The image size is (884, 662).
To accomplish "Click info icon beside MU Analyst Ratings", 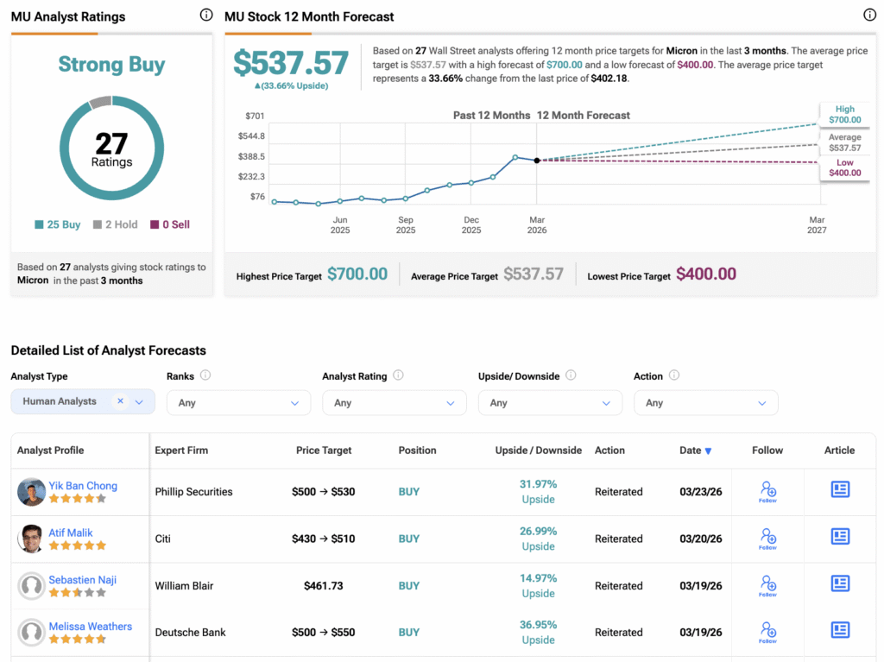I will (x=206, y=16).
